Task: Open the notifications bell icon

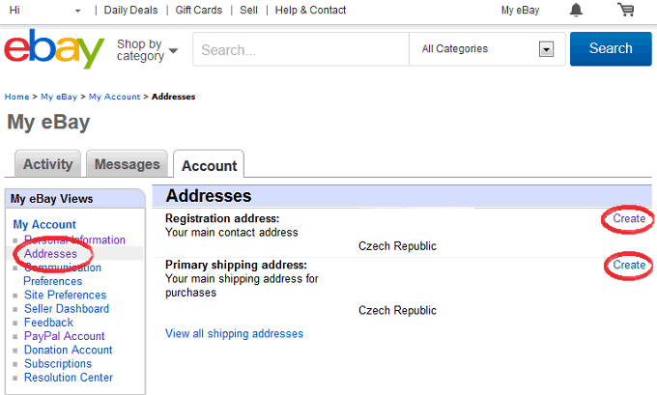Action: click(x=576, y=10)
